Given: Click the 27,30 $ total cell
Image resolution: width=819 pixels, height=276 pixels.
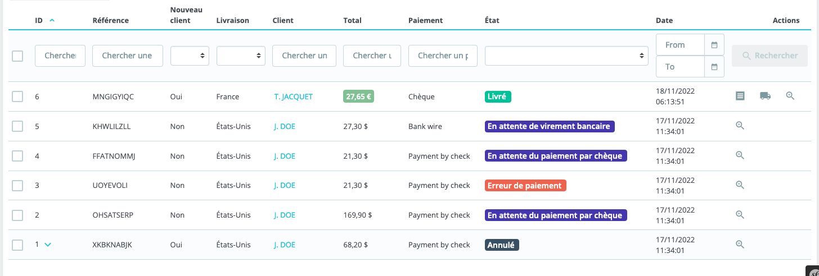Looking at the screenshot, I should pyautogui.click(x=355, y=126).
